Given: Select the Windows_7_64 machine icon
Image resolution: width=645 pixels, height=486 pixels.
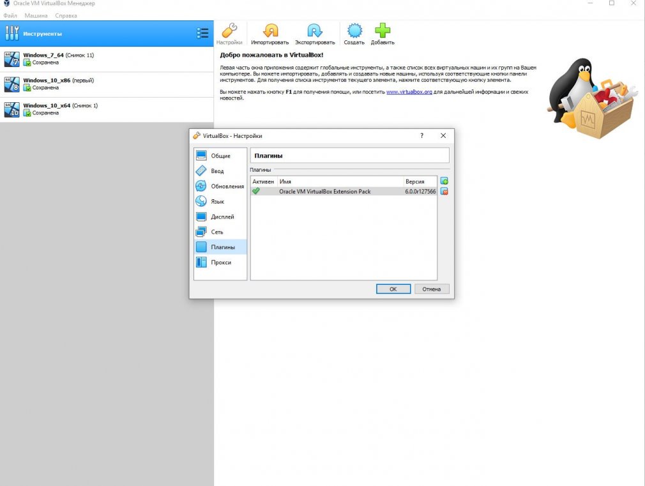Looking at the screenshot, I should click(x=12, y=59).
